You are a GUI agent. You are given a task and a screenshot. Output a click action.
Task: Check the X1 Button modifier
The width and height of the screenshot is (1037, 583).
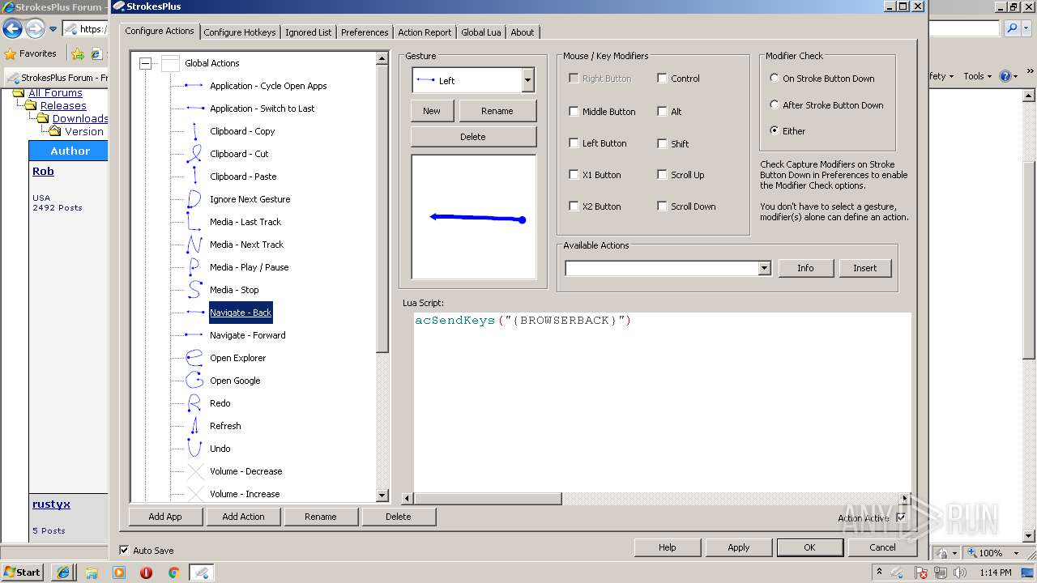[x=574, y=175]
